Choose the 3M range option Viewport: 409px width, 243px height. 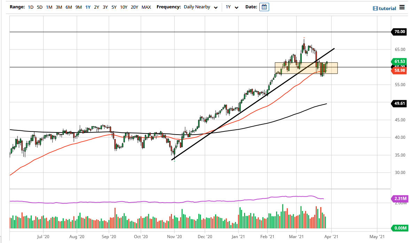pyautogui.click(x=58, y=7)
